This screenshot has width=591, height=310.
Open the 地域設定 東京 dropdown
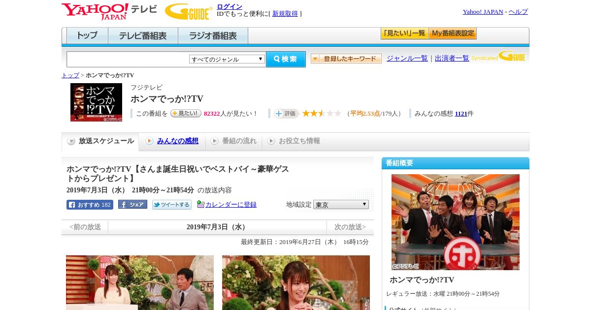[341, 204]
